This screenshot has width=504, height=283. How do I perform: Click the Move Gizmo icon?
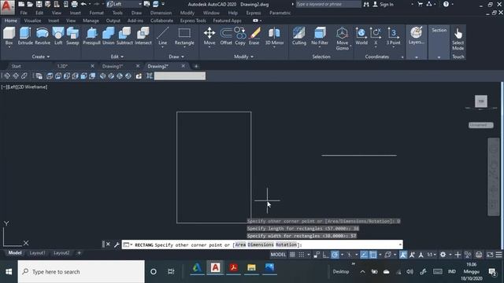pyautogui.click(x=342, y=39)
